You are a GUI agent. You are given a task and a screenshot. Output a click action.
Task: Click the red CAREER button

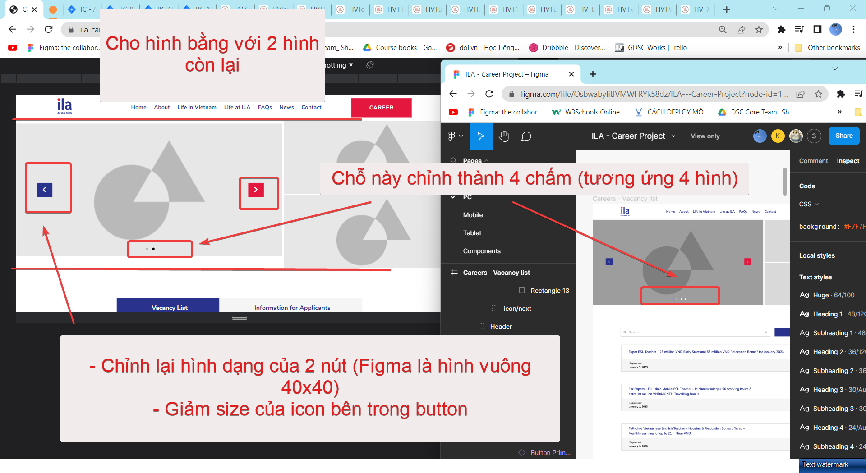point(381,108)
